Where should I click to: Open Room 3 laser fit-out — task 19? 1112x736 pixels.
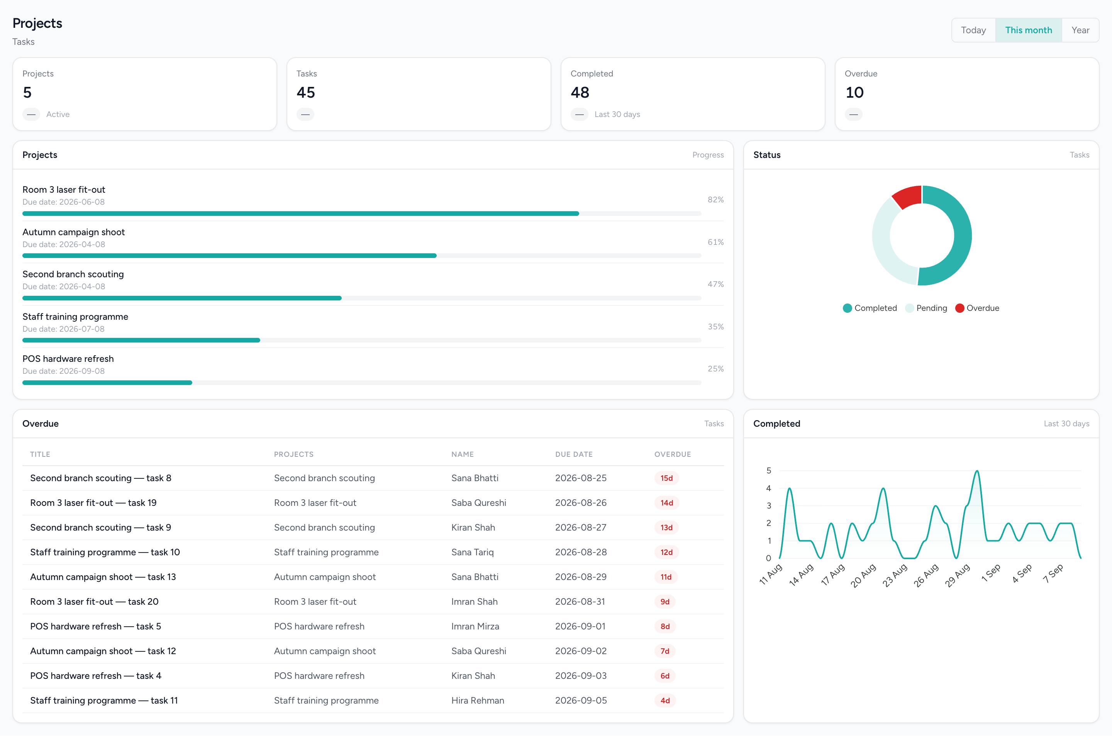[93, 503]
